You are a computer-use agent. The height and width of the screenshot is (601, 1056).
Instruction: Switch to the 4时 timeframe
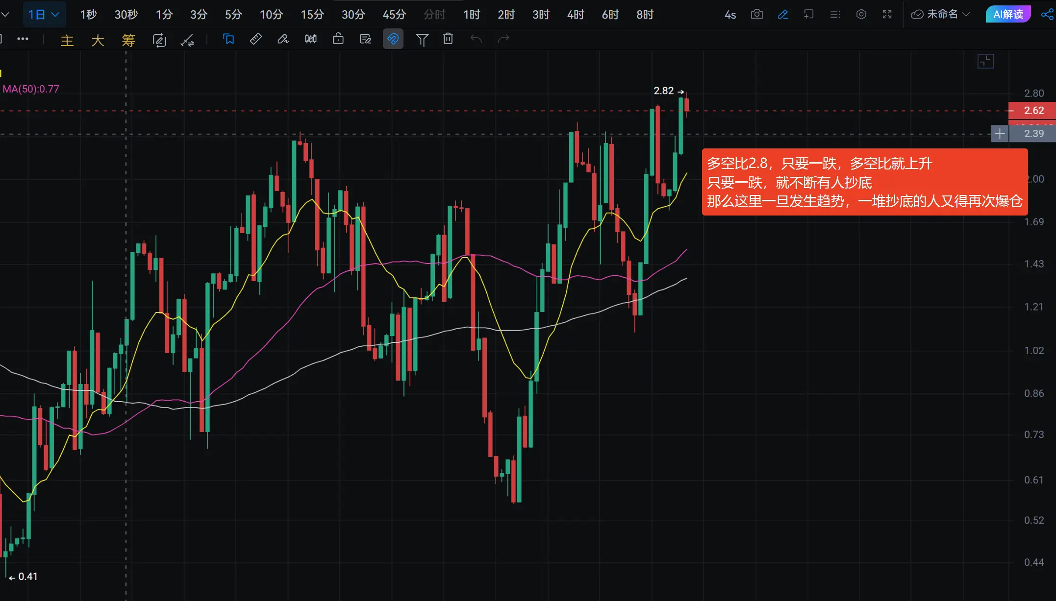575,14
